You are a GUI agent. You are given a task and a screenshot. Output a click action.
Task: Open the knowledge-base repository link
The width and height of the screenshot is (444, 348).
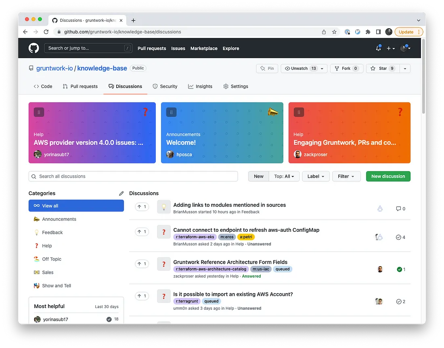coord(102,68)
